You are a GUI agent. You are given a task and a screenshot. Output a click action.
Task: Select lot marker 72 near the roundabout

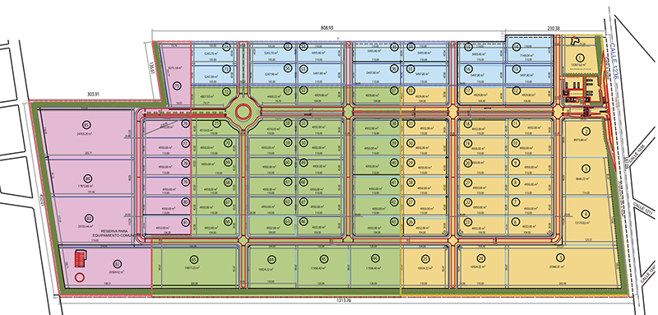click(x=227, y=91)
